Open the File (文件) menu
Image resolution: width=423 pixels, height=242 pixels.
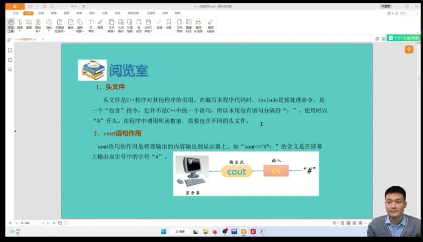coord(15,13)
